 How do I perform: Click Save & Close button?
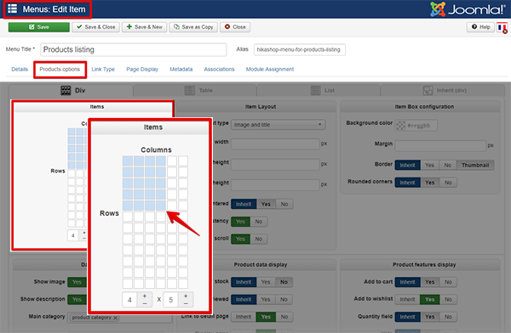pos(95,27)
